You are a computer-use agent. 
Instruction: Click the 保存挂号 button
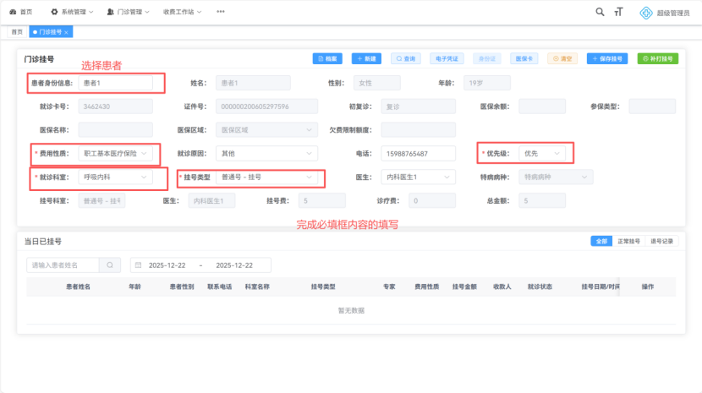[x=607, y=58]
